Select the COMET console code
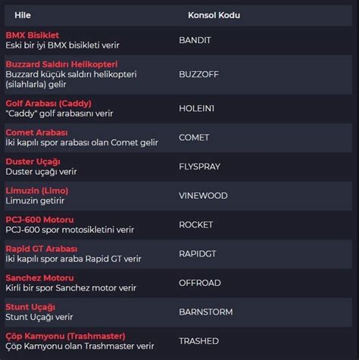359x360 pixels. pyautogui.click(x=194, y=138)
